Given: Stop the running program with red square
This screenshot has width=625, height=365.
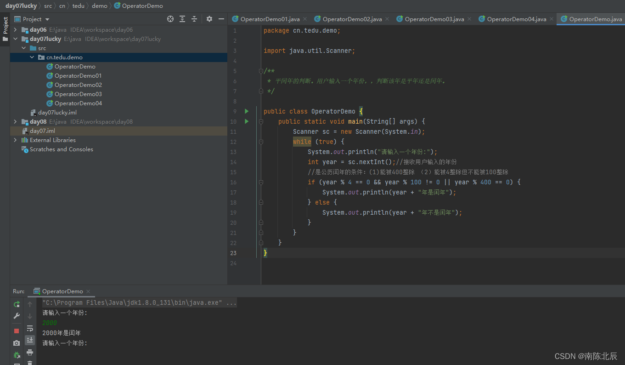Looking at the screenshot, I should [17, 331].
